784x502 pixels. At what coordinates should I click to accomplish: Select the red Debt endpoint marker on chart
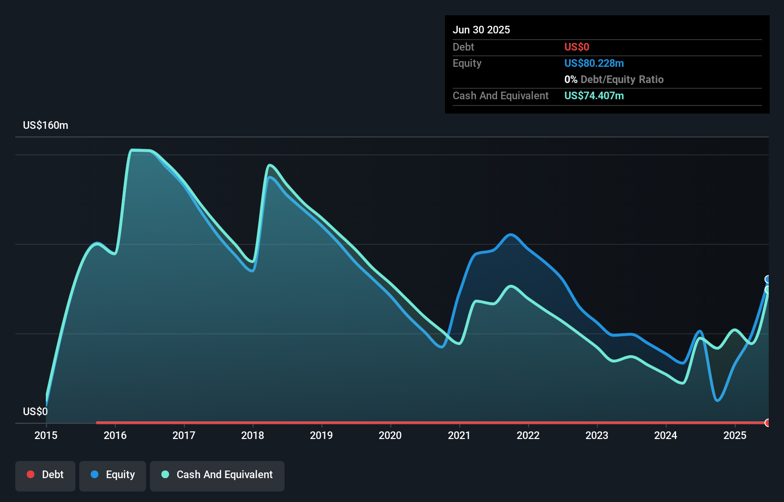pyautogui.click(x=768, y=423)
